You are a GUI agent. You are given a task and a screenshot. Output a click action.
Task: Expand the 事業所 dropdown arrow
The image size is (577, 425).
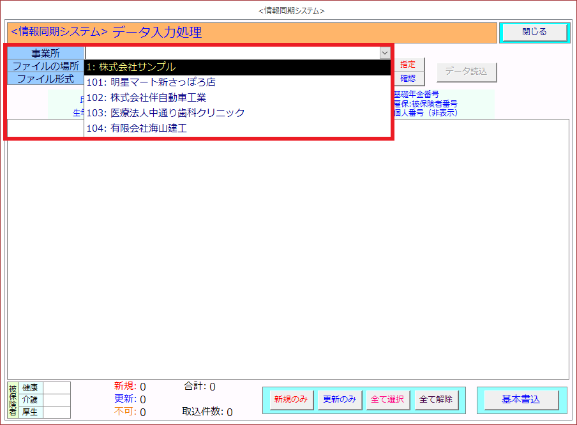coord(384,53)
